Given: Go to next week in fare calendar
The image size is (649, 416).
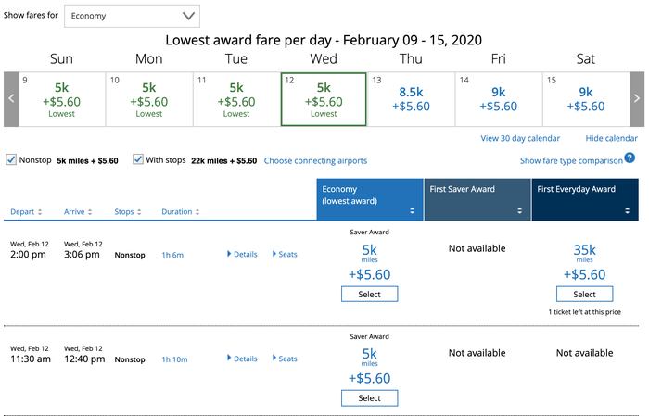Looking at the screenshot, I should [637, 99].
